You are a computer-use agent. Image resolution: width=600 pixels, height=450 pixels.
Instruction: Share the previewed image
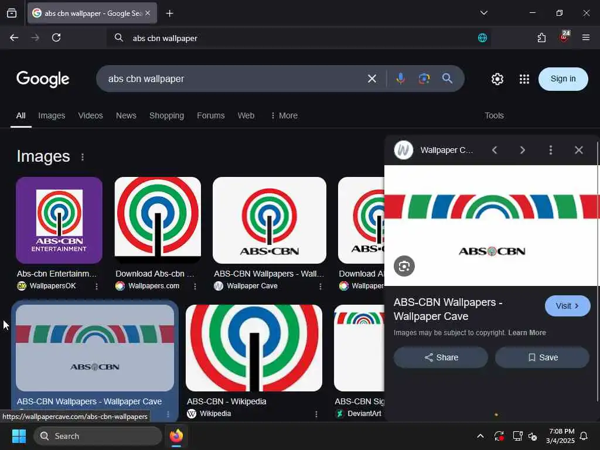441,357
